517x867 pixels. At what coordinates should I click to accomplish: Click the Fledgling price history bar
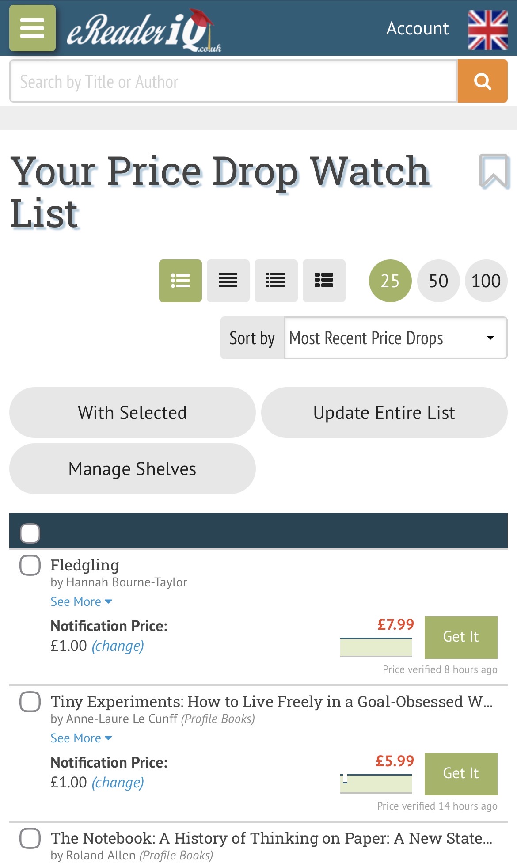(x=376, y=647)
